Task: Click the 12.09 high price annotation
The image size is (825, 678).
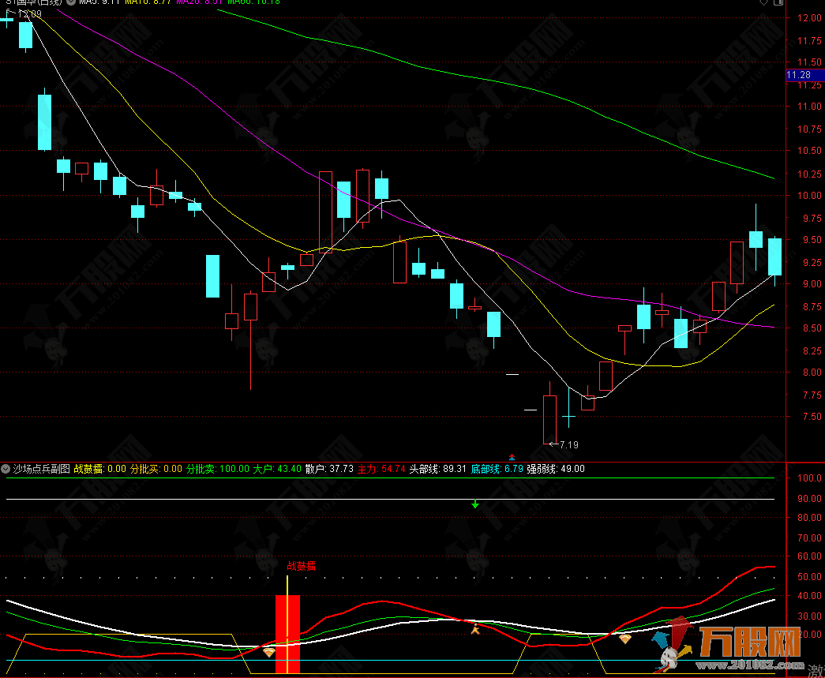Action: click(28, 14)
